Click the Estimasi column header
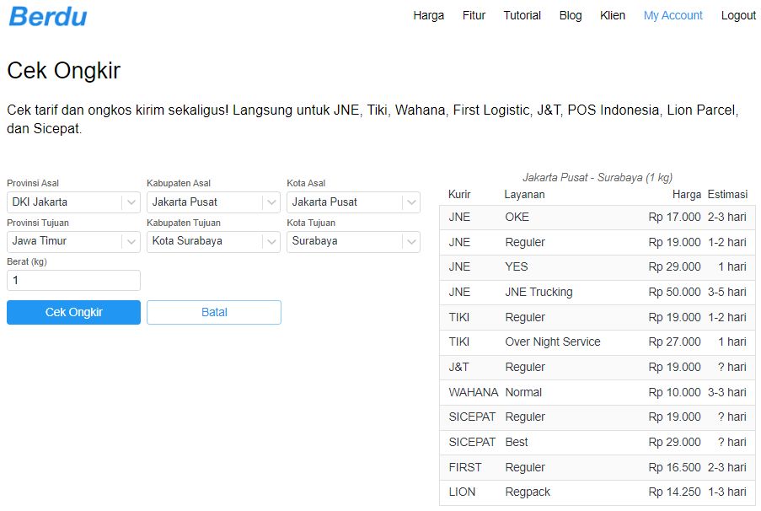The width and height of the screenshot is (761, 511). click(727, 195)
